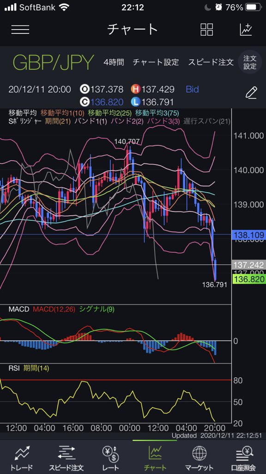Tap the 137.242 gray price line tag
The image size is (266, 474).
click(x=249, y=265)
